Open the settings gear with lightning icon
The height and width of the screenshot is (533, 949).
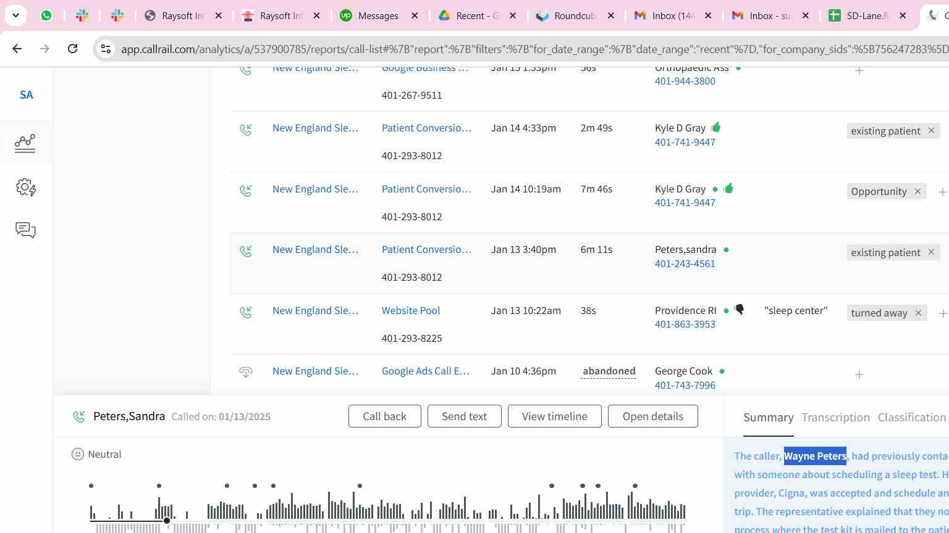[25, 187]
